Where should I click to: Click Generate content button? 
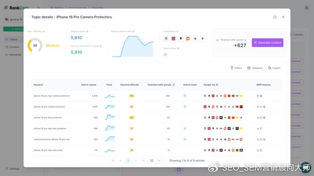[x=267, y=42]
